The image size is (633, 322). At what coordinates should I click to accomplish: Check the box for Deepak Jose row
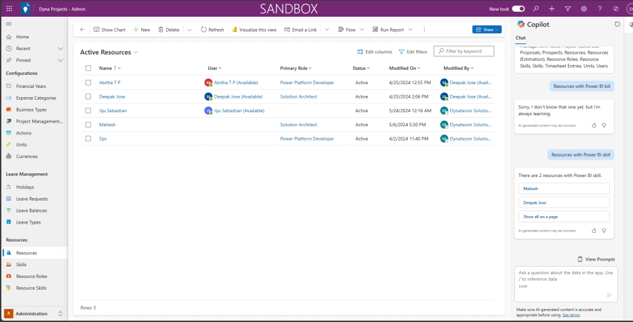pos(88,97)
